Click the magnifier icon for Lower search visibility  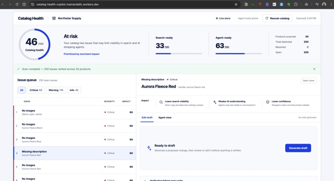coord(161,102)
